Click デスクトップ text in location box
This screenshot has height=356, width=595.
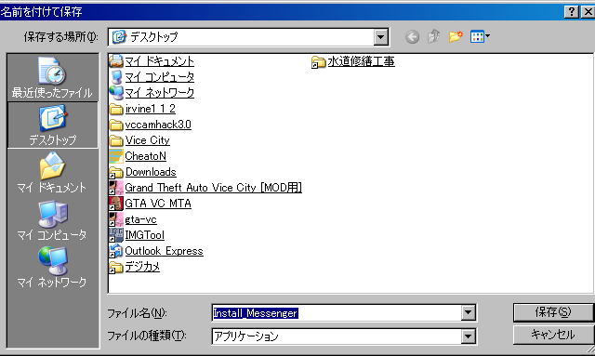click(154, 37)
